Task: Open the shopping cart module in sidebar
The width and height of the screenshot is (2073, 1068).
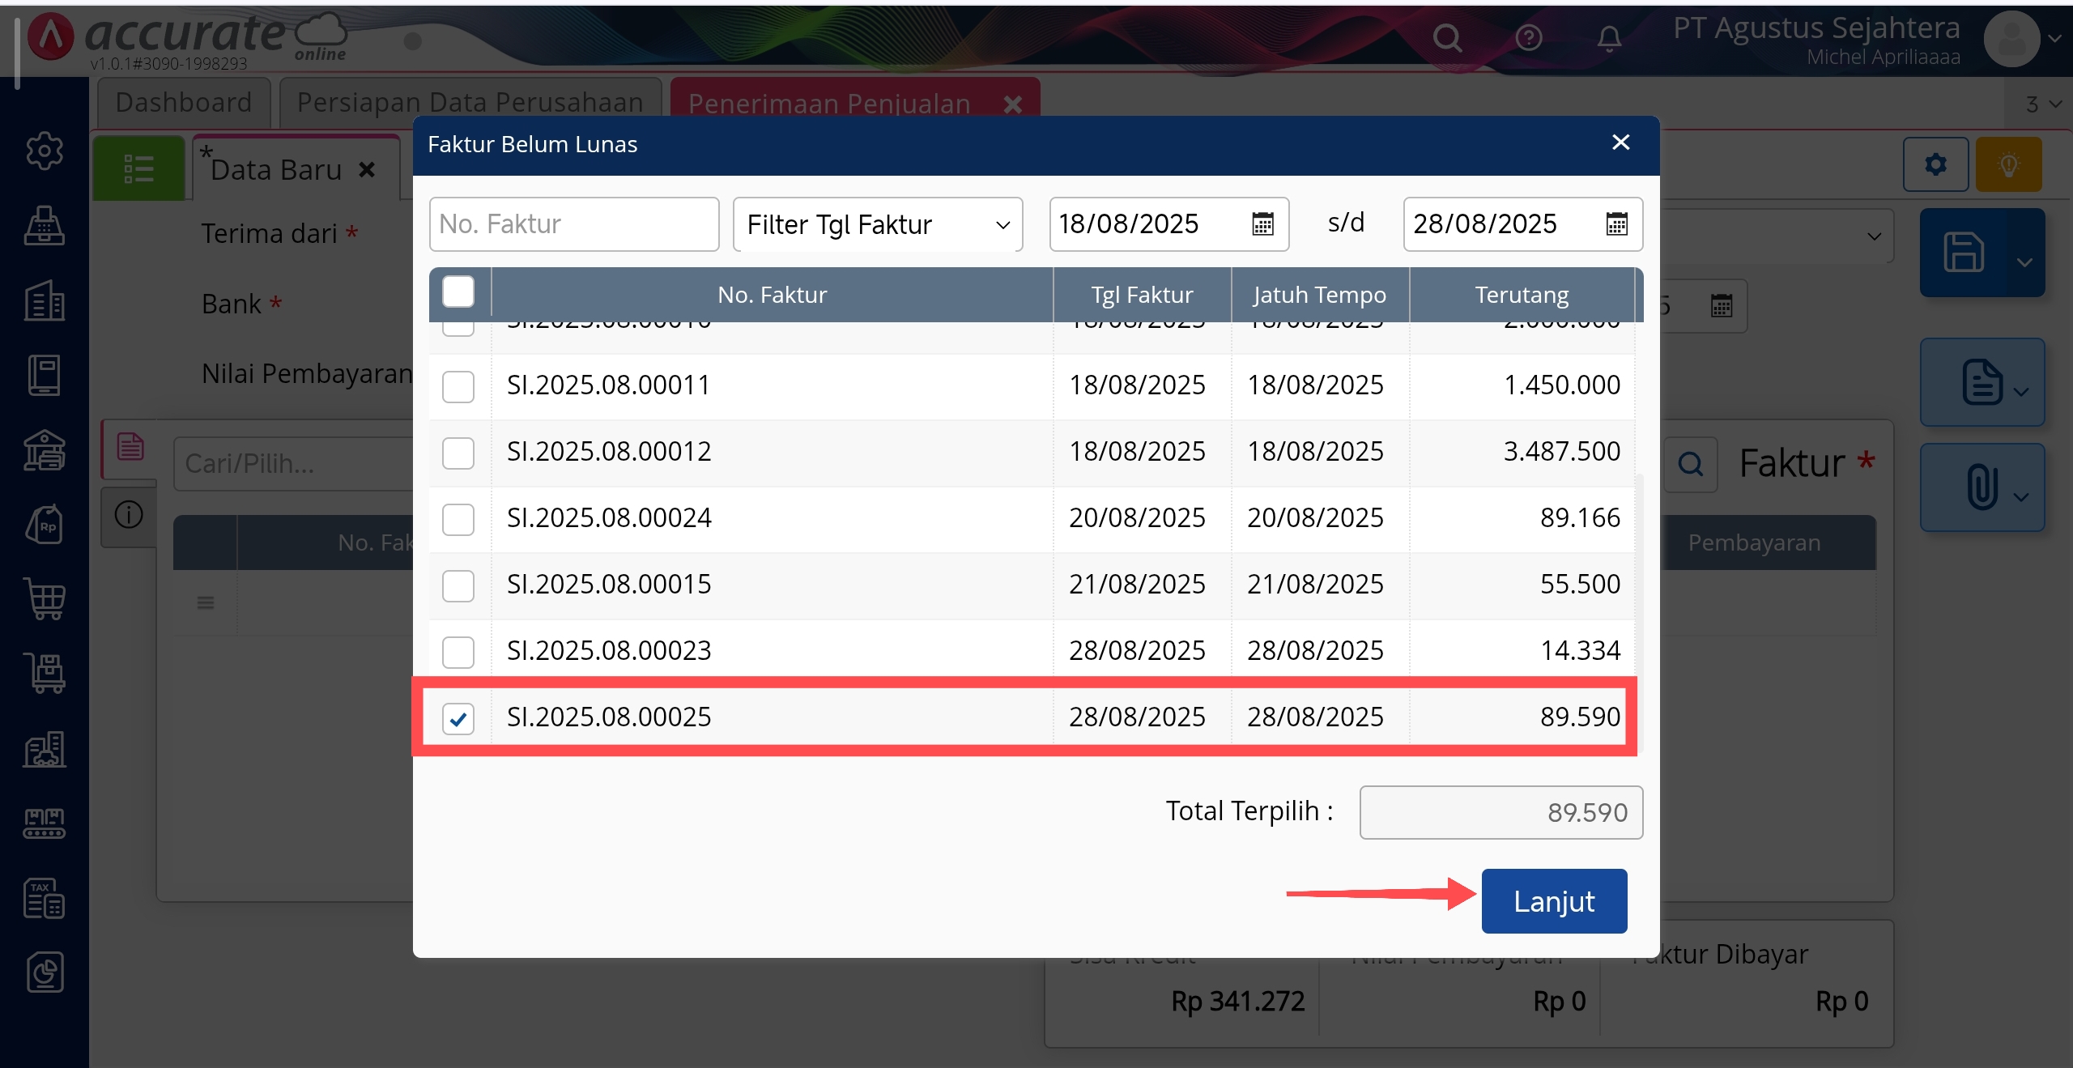Action: tap(44, 599)
